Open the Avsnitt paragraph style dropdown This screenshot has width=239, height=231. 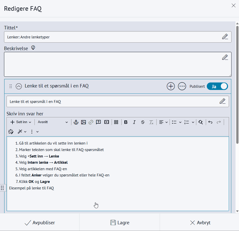point(53,122)
